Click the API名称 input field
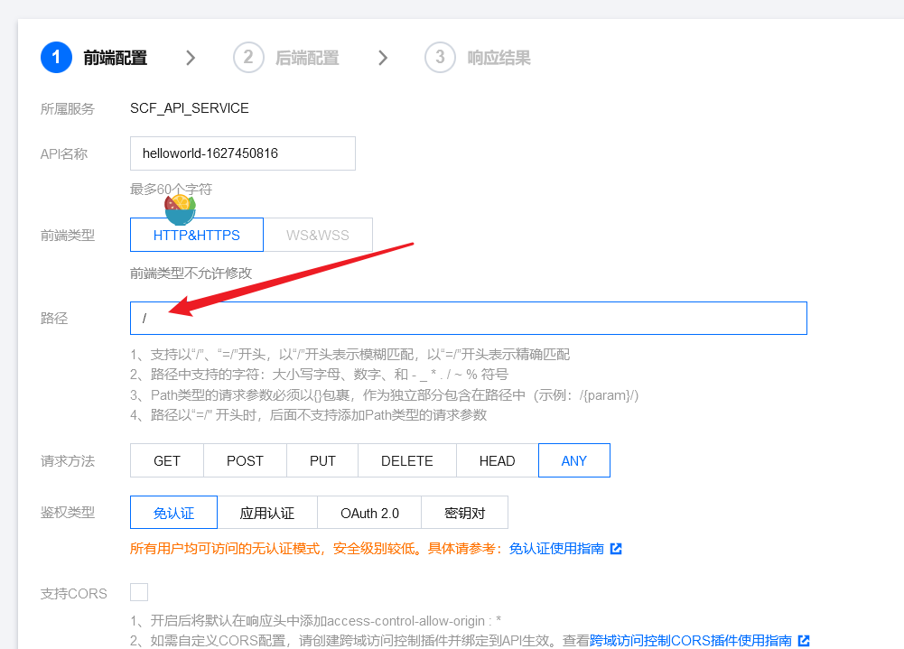This screenshot has width=904, height=649. coord(242,153)
